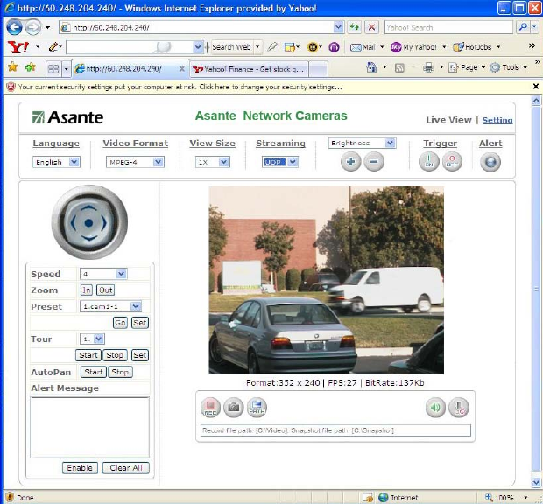Screen dimensions: 543x504
Task: Open the file PATH settings icon
Action: (257, 408)
